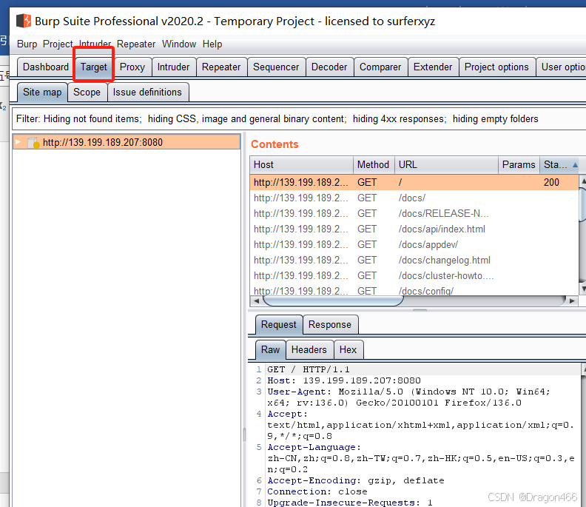Select the Scope sub-tab
The height and width of the screenshot is (507, 586).
(87, 92)
